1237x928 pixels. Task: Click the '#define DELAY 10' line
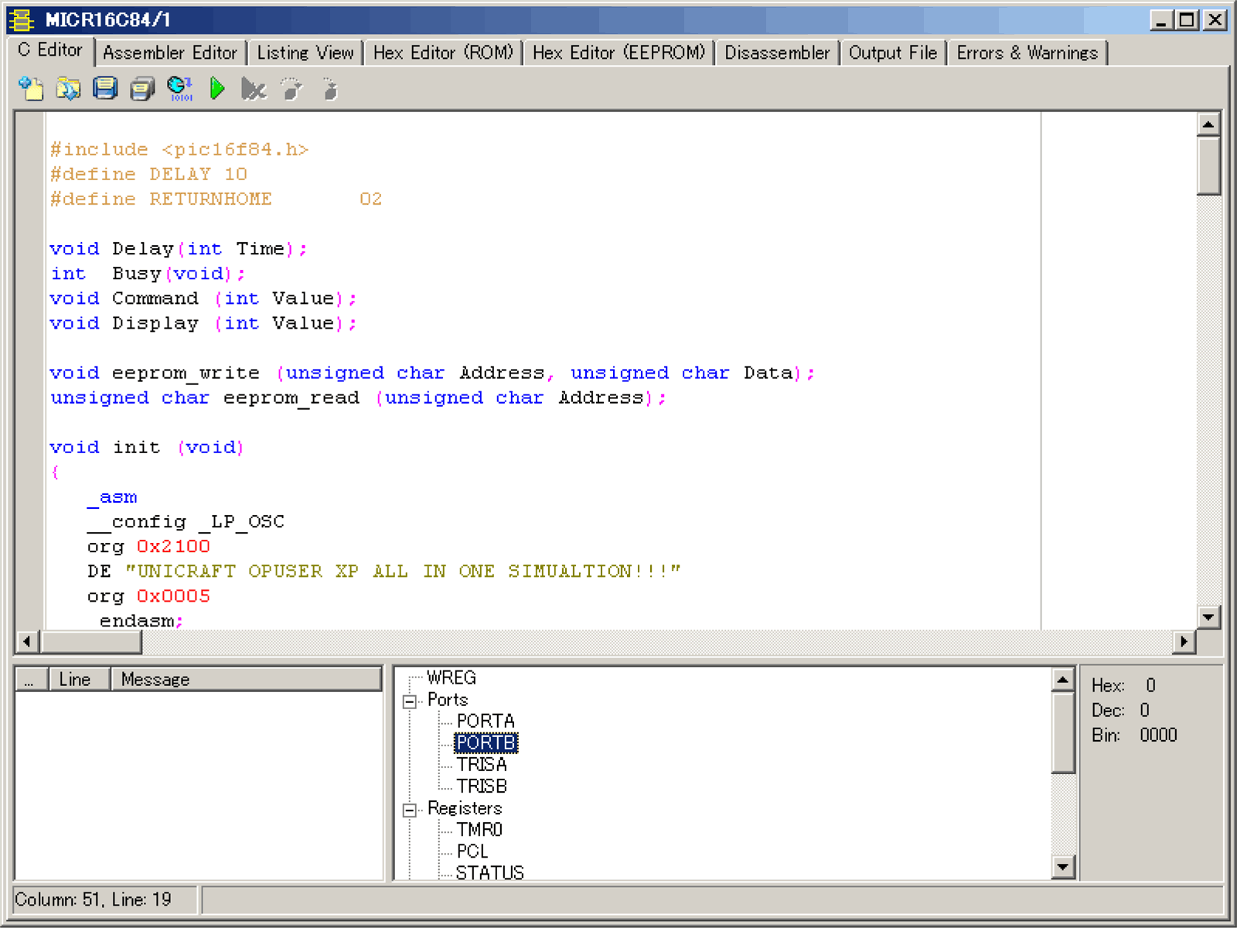[148, 174]
